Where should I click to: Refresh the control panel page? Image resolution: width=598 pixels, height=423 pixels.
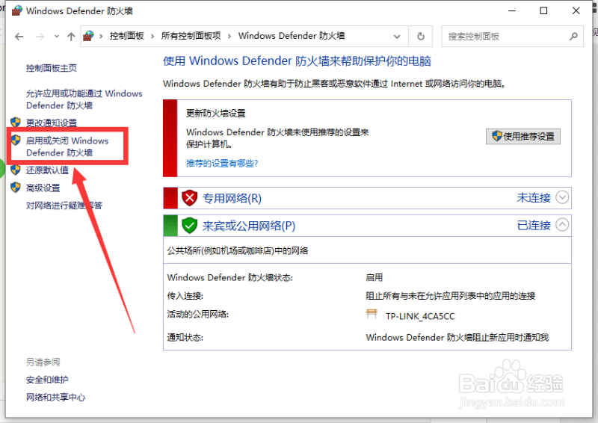421,36
